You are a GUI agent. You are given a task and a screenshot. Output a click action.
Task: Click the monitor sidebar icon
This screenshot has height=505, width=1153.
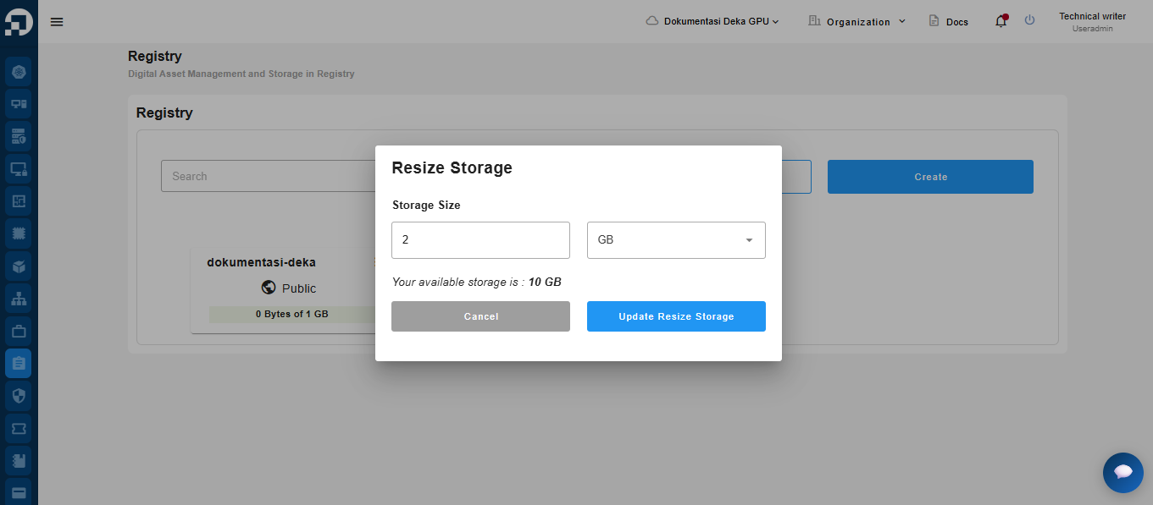pos(19,169)
